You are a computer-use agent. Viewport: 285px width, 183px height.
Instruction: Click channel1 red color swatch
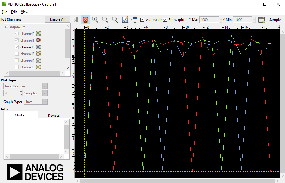pyautogui.click(x=39, y=40)
